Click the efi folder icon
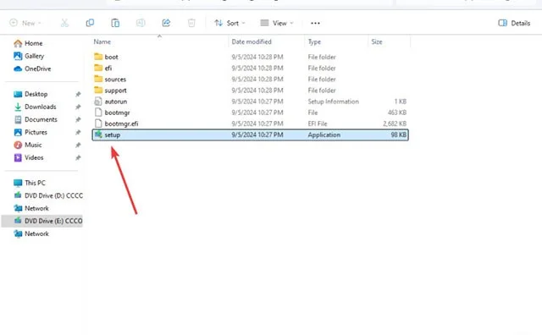The image size is (542, 335). click(98, 68)
